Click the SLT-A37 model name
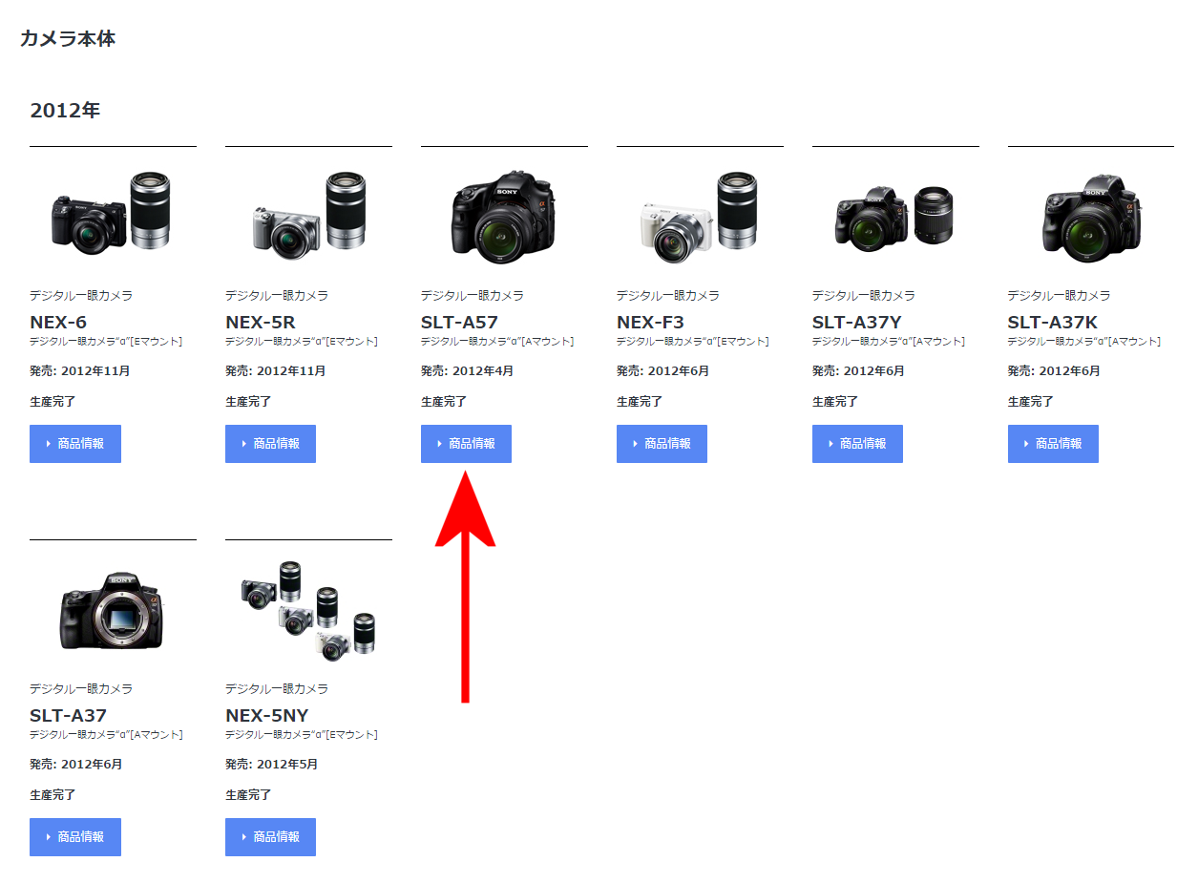Screen dimensions: 1198x883 click(68, 715)
